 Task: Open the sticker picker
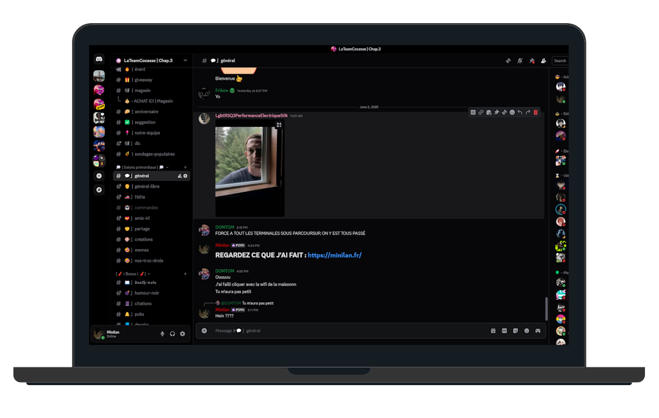tap(515, 331)
